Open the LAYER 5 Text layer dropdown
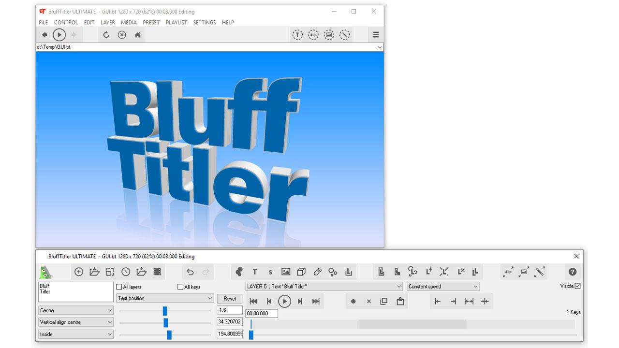 point(324,286)
